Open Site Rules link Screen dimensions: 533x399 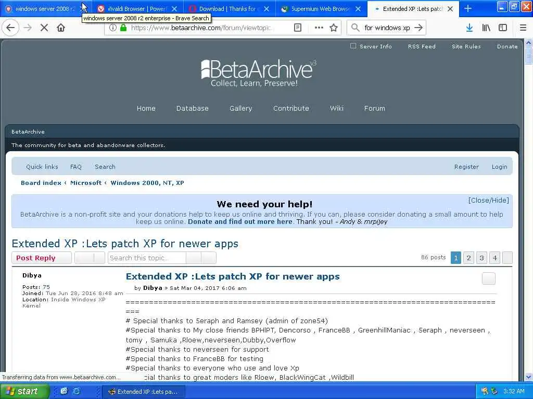[x=466, y=46]
